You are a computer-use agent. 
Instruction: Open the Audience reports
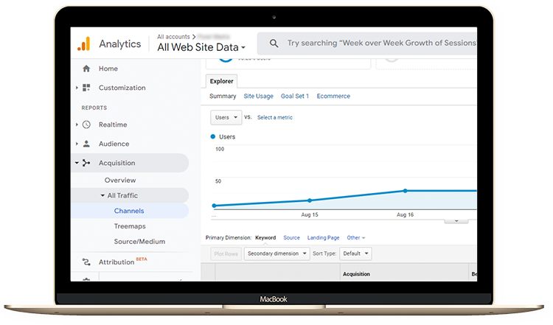[114, 144]
